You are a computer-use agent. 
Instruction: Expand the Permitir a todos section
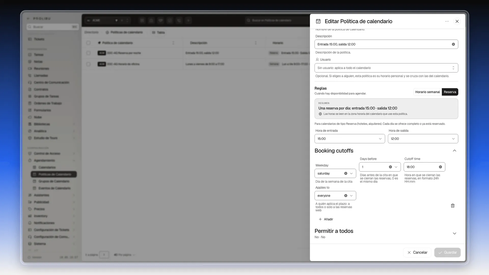point(454,233)
